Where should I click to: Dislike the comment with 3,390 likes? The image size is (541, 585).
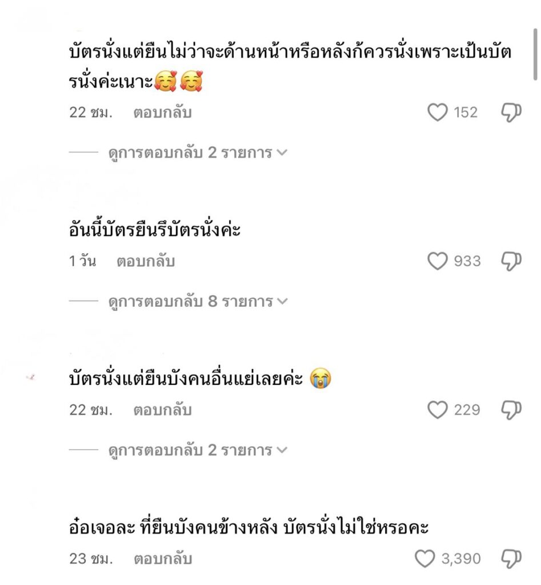coord(511,559)
